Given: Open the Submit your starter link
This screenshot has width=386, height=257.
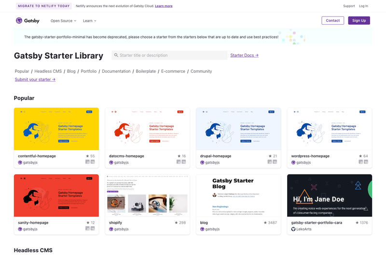Looking at the screenshot, I should point(35,80).
